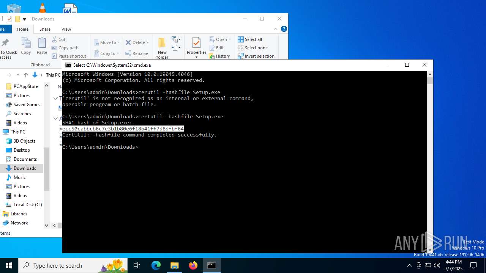Click Select none in Explorer
Image resolution: width=486 pixels, height=273 pixels.
253,48
